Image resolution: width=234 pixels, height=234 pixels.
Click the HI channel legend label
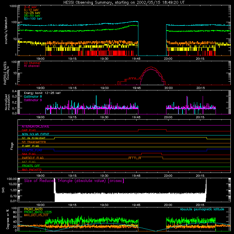point(32,66)
